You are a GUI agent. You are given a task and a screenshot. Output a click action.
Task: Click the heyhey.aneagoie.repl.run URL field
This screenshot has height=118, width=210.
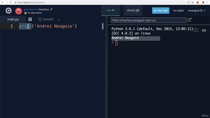pos(148,20)
